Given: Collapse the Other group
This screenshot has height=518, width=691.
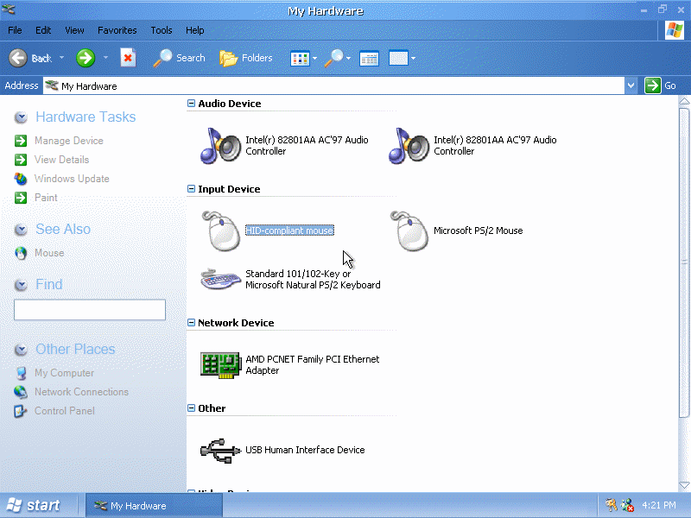Looking at the screenshot, I should pyautogui.click(x=191, y=407).
